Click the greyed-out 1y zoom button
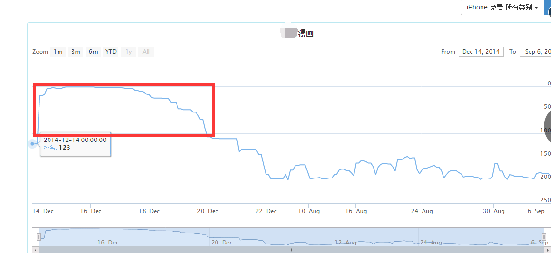The image size is (551, 253). coord(128,52)
